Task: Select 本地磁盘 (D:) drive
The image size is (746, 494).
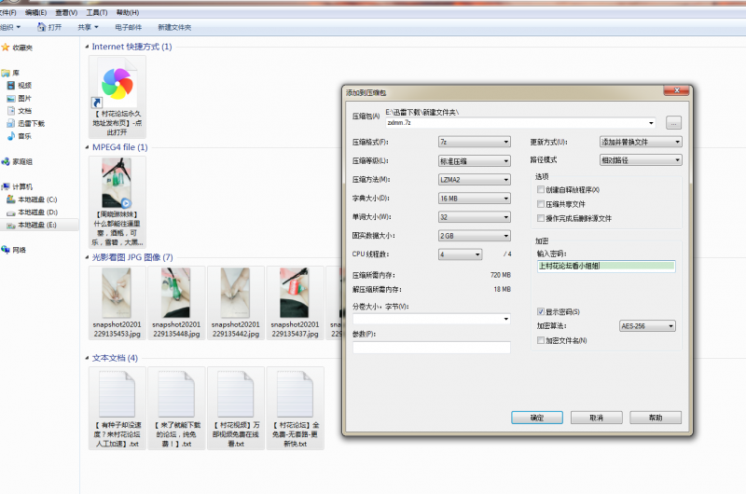Action: (x=37, y=213)
